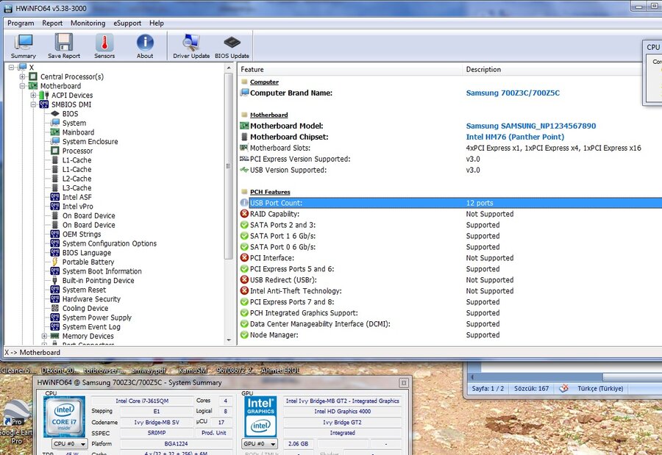Image resolution: width=662 pixels, height=455 pixels.
Task: Select Cooling Device tree item
Action: tap(85, 309)
